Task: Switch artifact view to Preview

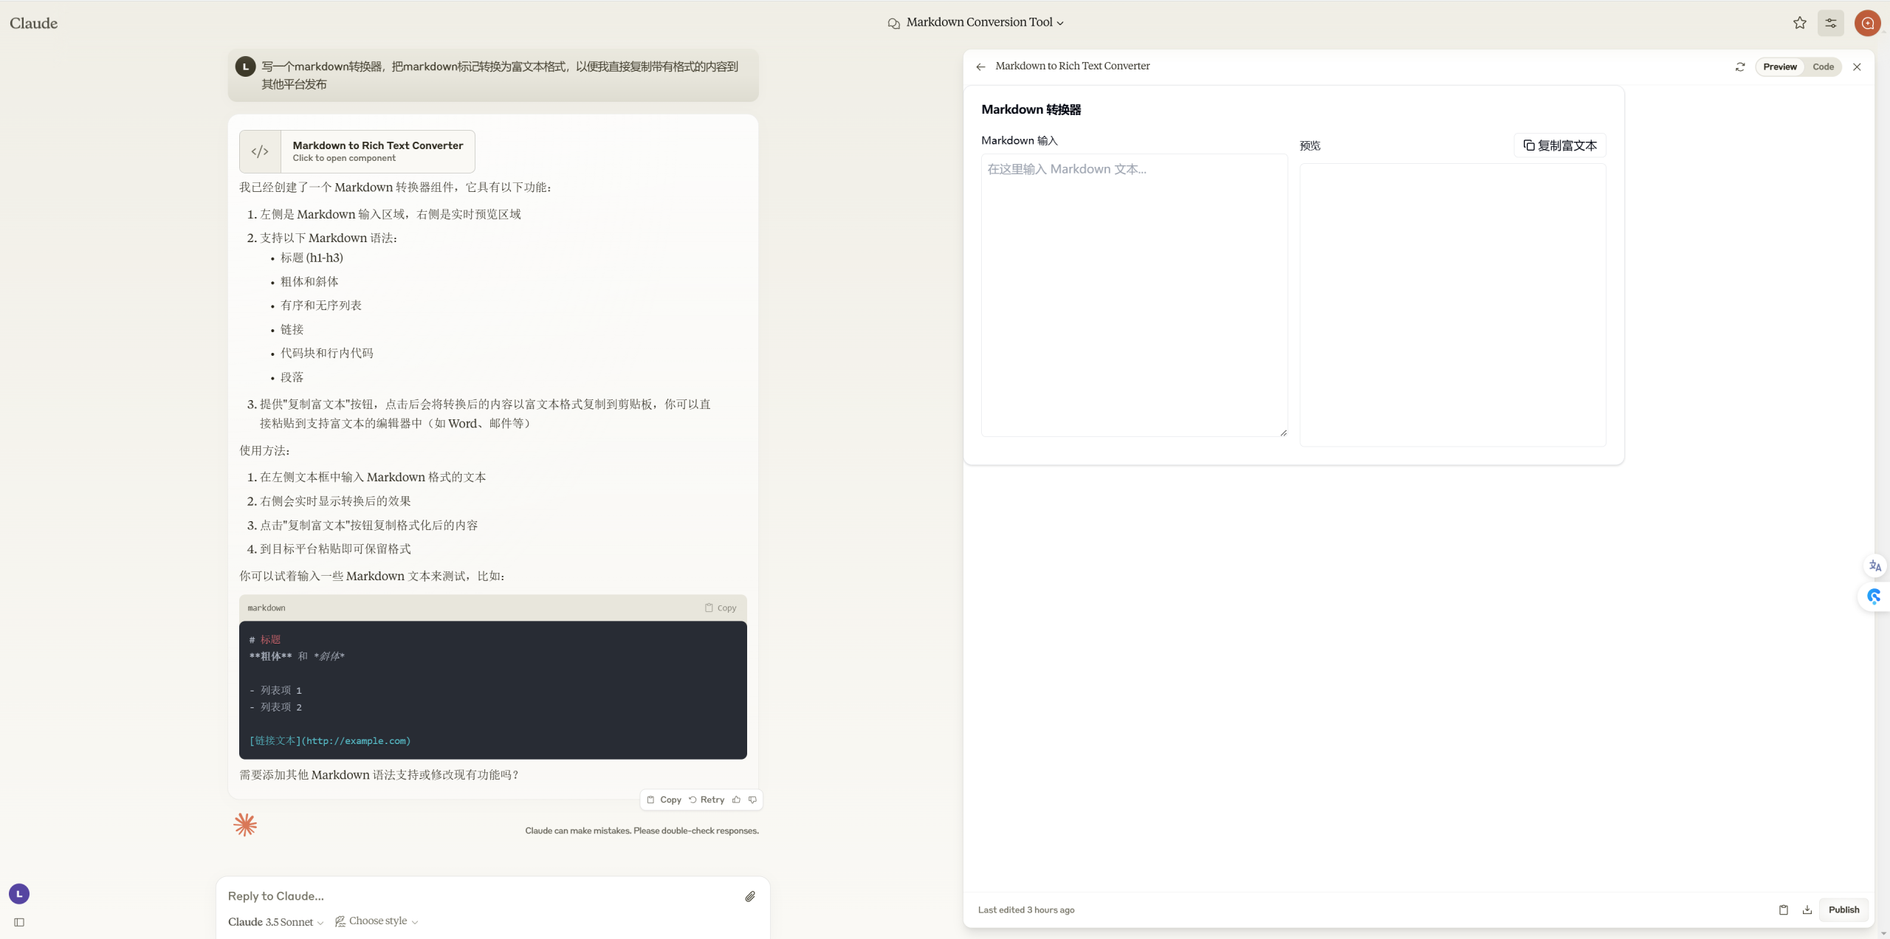Action: tap(1779, 66)
